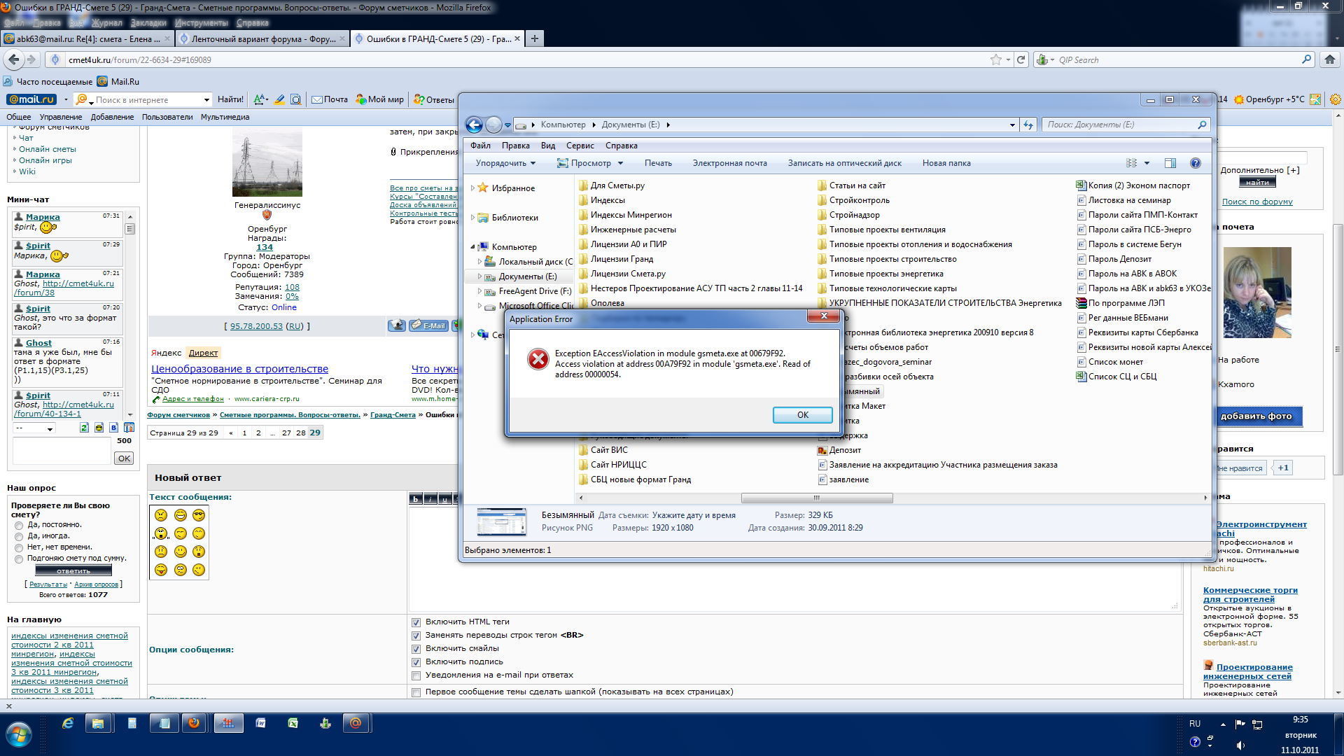
Task: Expand 'Библиотеки' tree node in Explorer
Action: click(x=473, y=218)
